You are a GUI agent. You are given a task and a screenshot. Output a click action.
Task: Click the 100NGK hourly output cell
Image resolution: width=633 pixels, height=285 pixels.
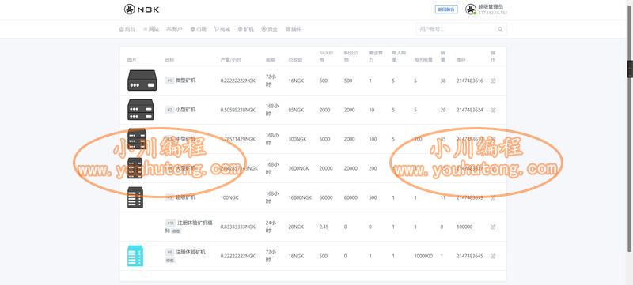(229, 197)
